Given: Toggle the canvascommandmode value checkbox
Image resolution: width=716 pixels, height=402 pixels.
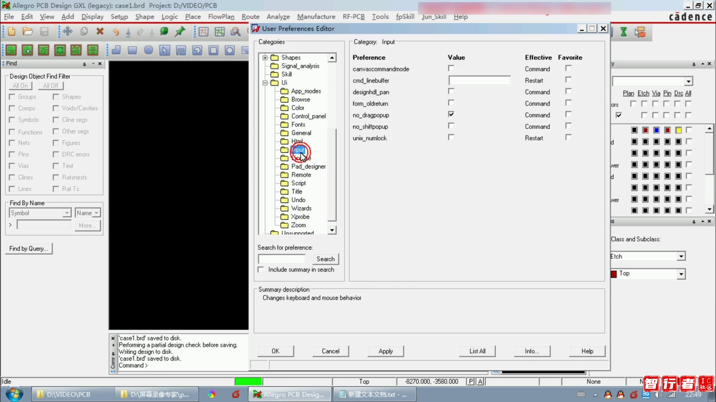Looking at the screenshot, I should [451, 68].
